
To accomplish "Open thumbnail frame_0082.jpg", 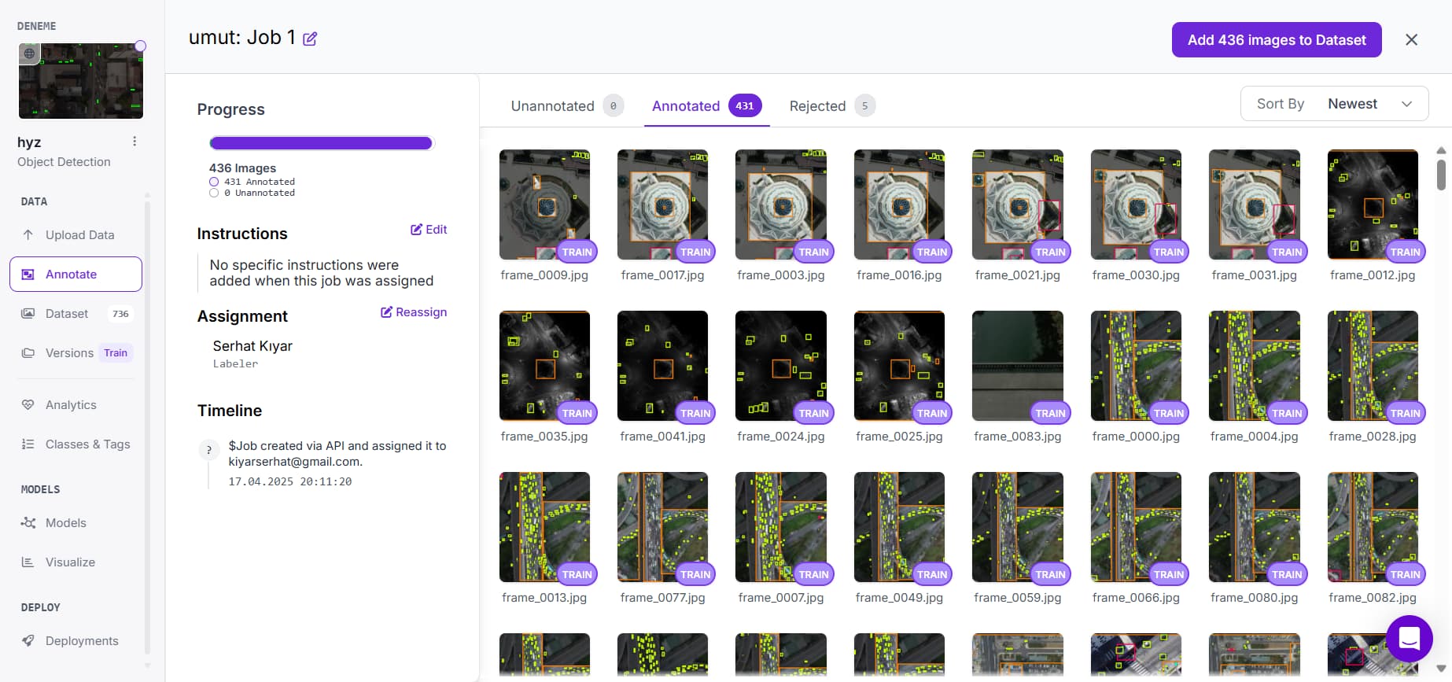I will pos(1373,527).
